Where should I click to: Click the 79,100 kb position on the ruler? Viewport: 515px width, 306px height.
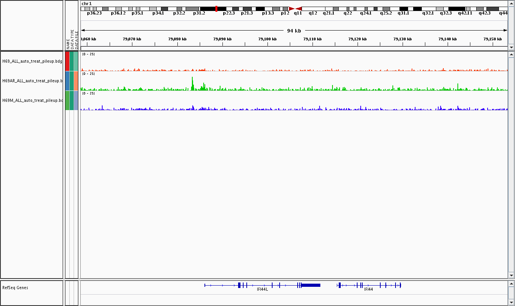tap(268, 39)
